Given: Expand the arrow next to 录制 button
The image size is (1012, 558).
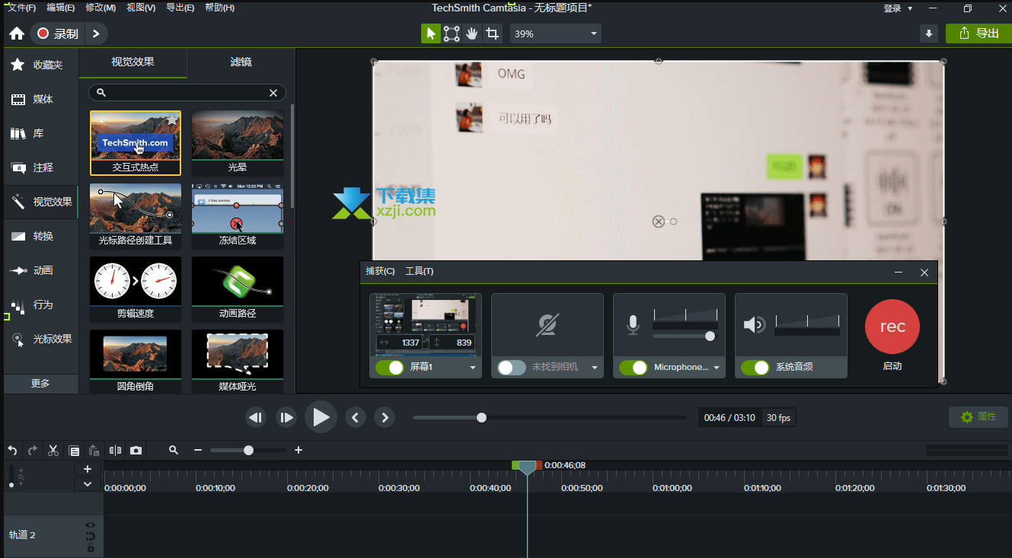Looking at the screenshot, I should coord(95,33).
